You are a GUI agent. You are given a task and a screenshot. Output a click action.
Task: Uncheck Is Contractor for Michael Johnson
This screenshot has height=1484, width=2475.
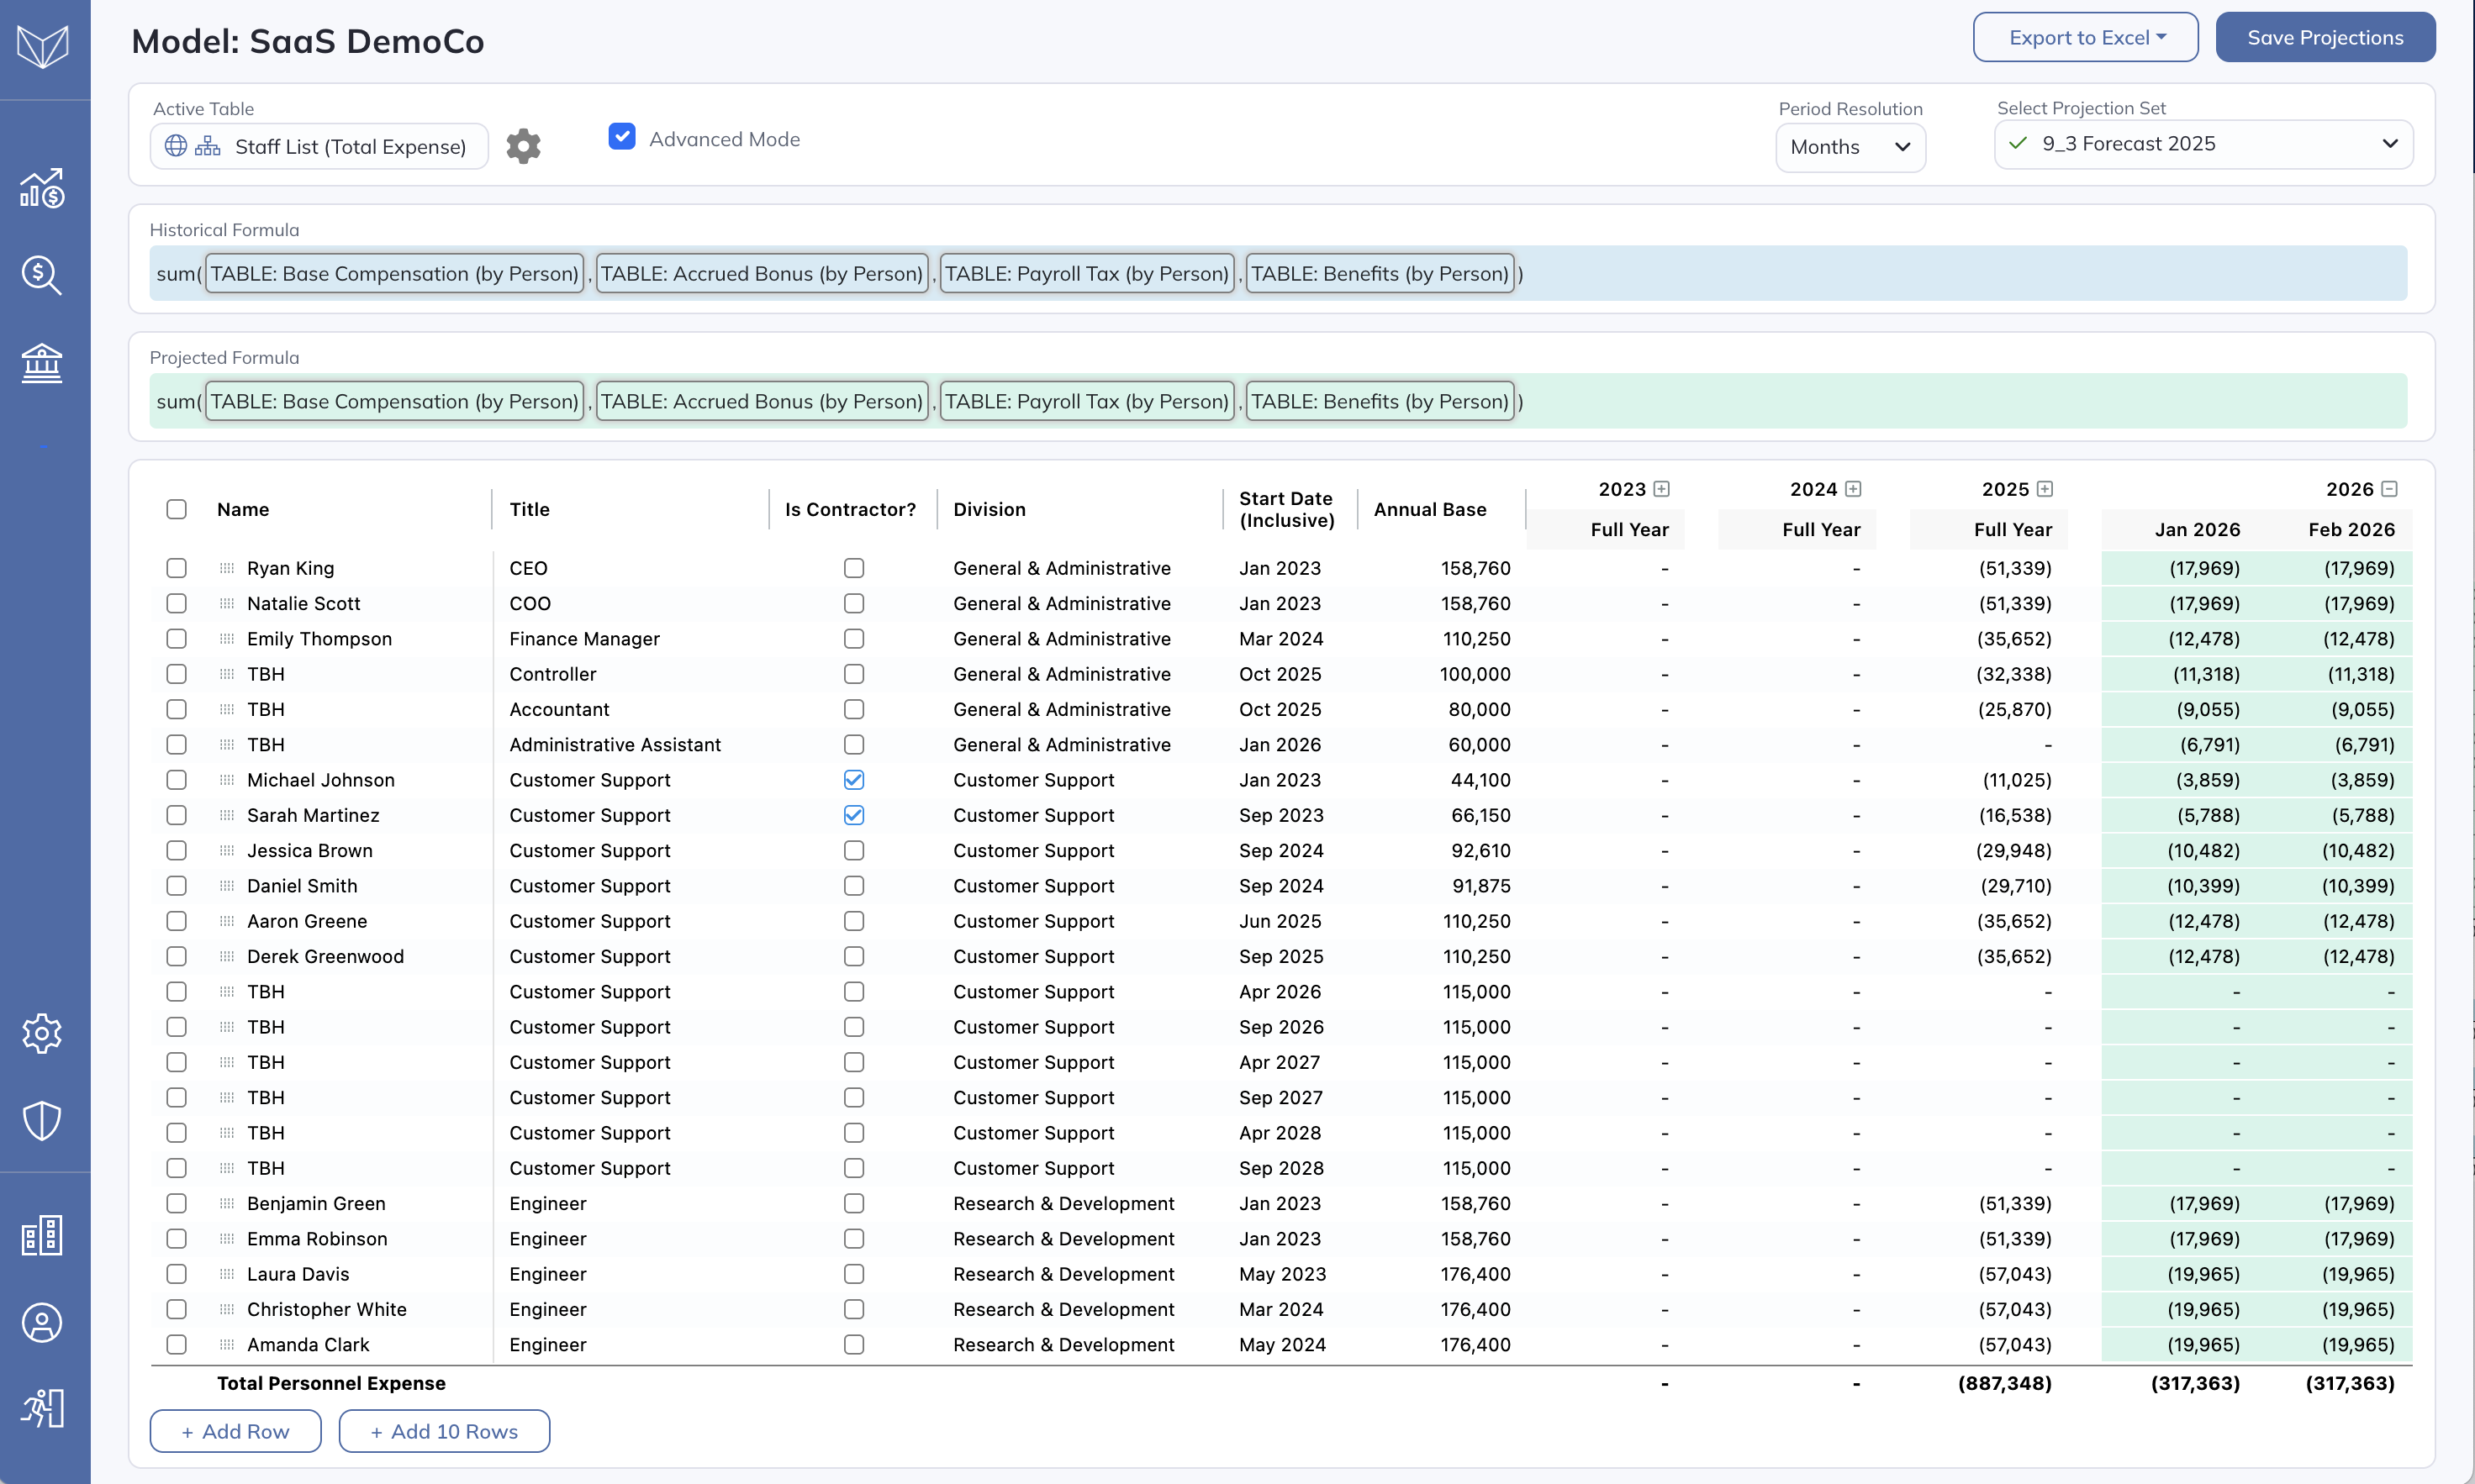click(x=853, y=780)
